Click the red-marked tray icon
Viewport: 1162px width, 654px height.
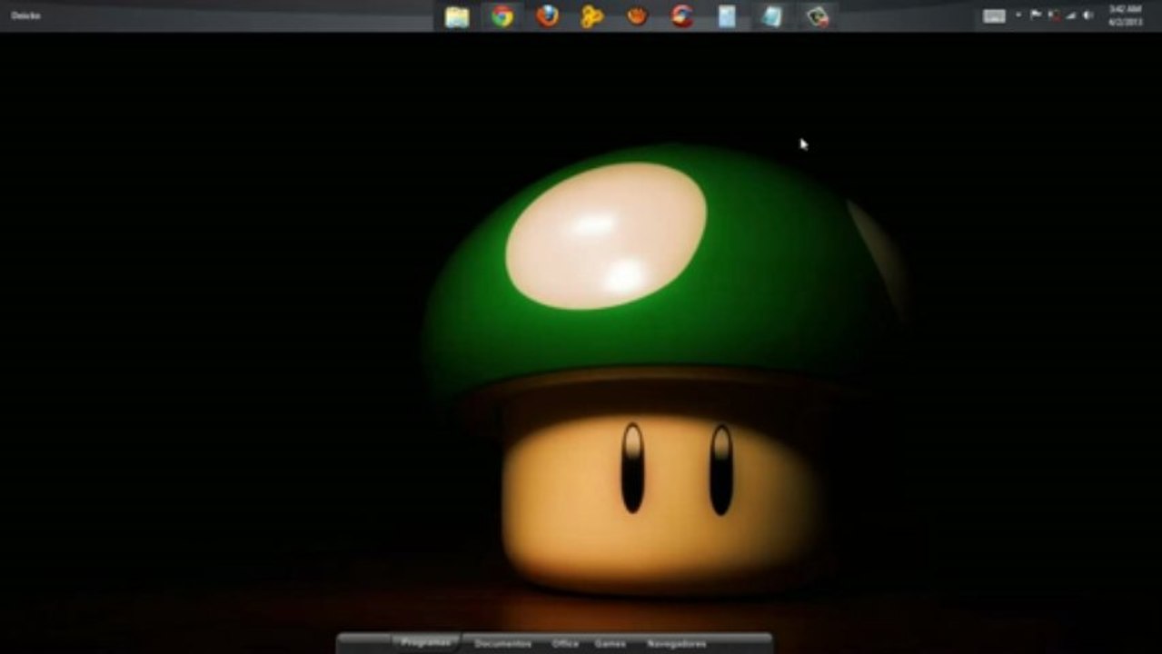(x=1054, y=15)
